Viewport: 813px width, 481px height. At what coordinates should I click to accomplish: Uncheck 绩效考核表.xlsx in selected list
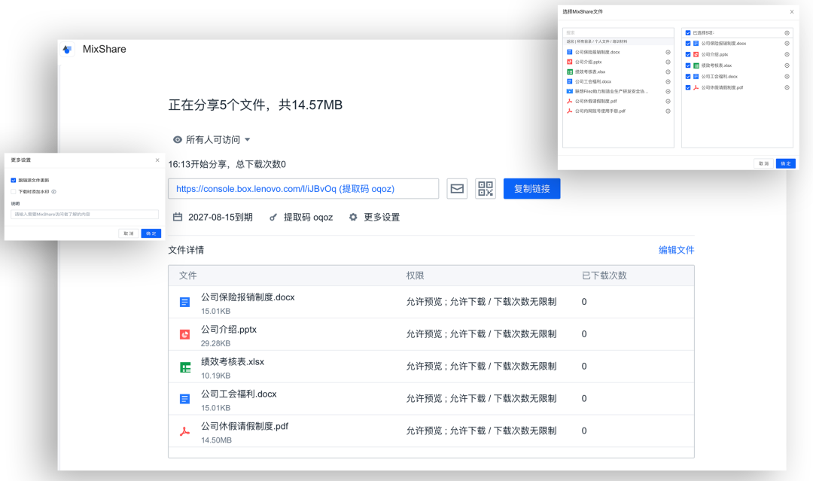click(688, 65)
